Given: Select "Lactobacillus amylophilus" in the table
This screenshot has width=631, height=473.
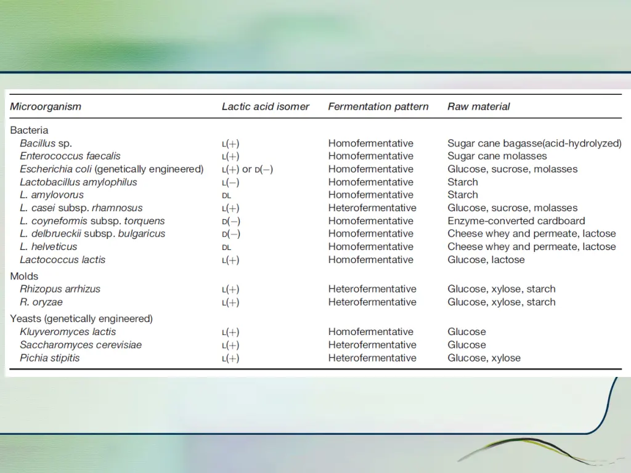Looking at the screenshot, I should (78, 182).
